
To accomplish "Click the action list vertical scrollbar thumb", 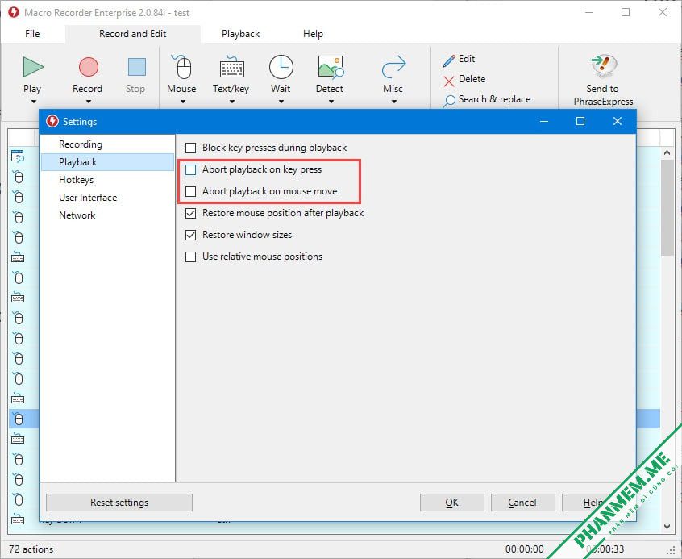I will (x=667, y=207).
